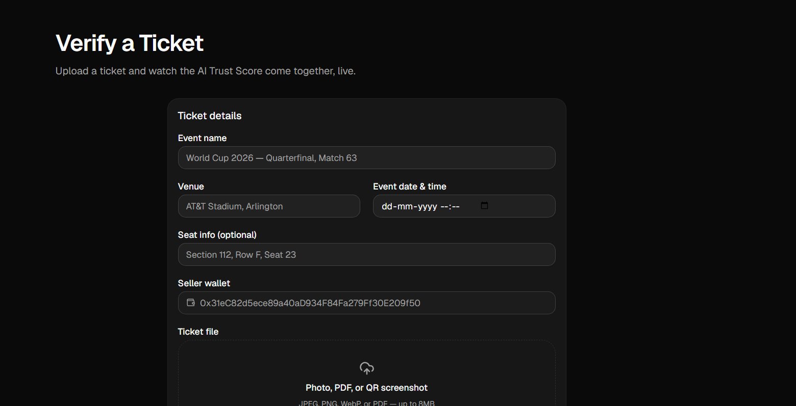Viewport: 796px width, 406px height.
Task: Focus the Venue input field
Action: (x=269, y=206)
